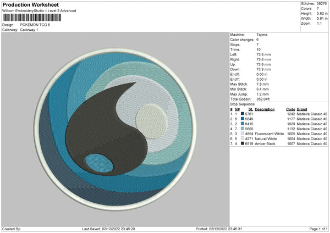This screenshot has height=233, width=330.
Task: Click the Min Stitch value 0.4 mm
Action: [x=263, y=89]
